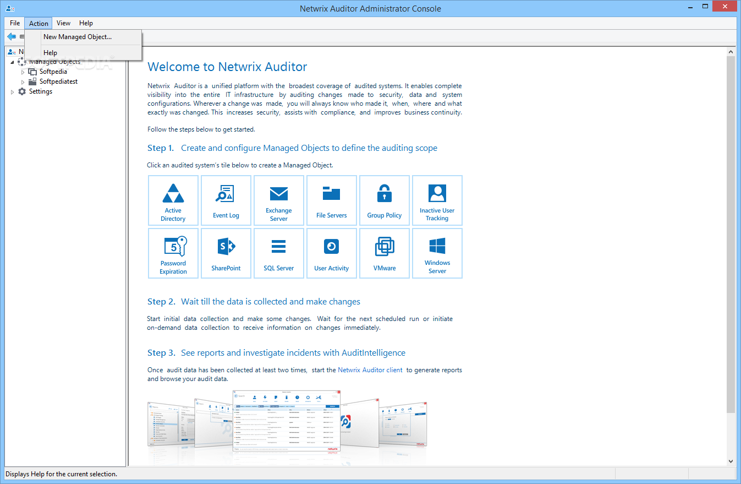Click the Welcome to Netwrix Auditor heading

point(227,67)
